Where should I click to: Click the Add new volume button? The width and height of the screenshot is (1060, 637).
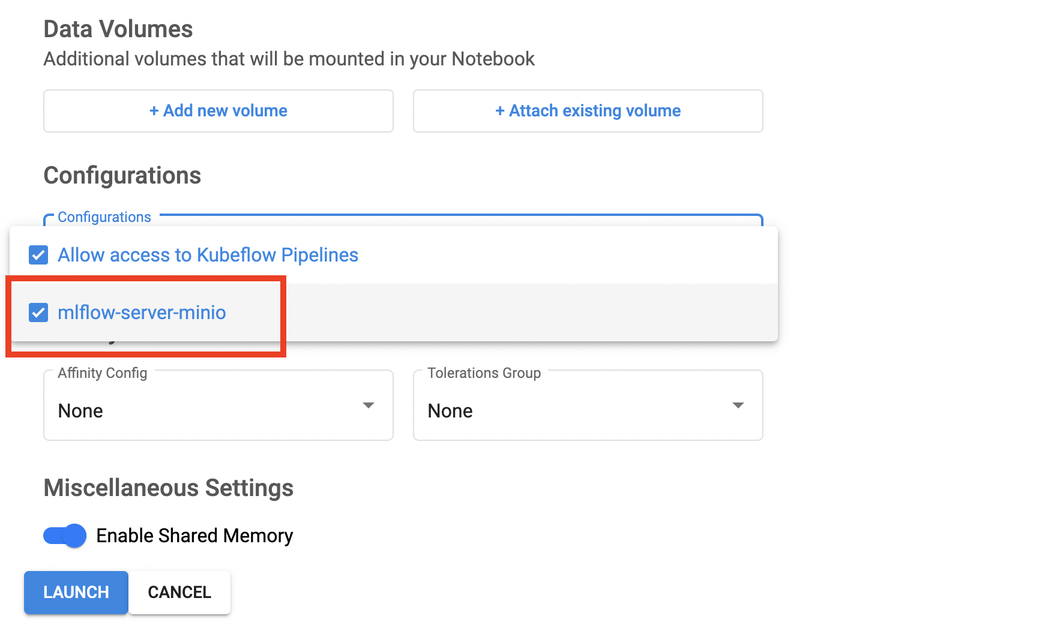click(x=218, y=111)
